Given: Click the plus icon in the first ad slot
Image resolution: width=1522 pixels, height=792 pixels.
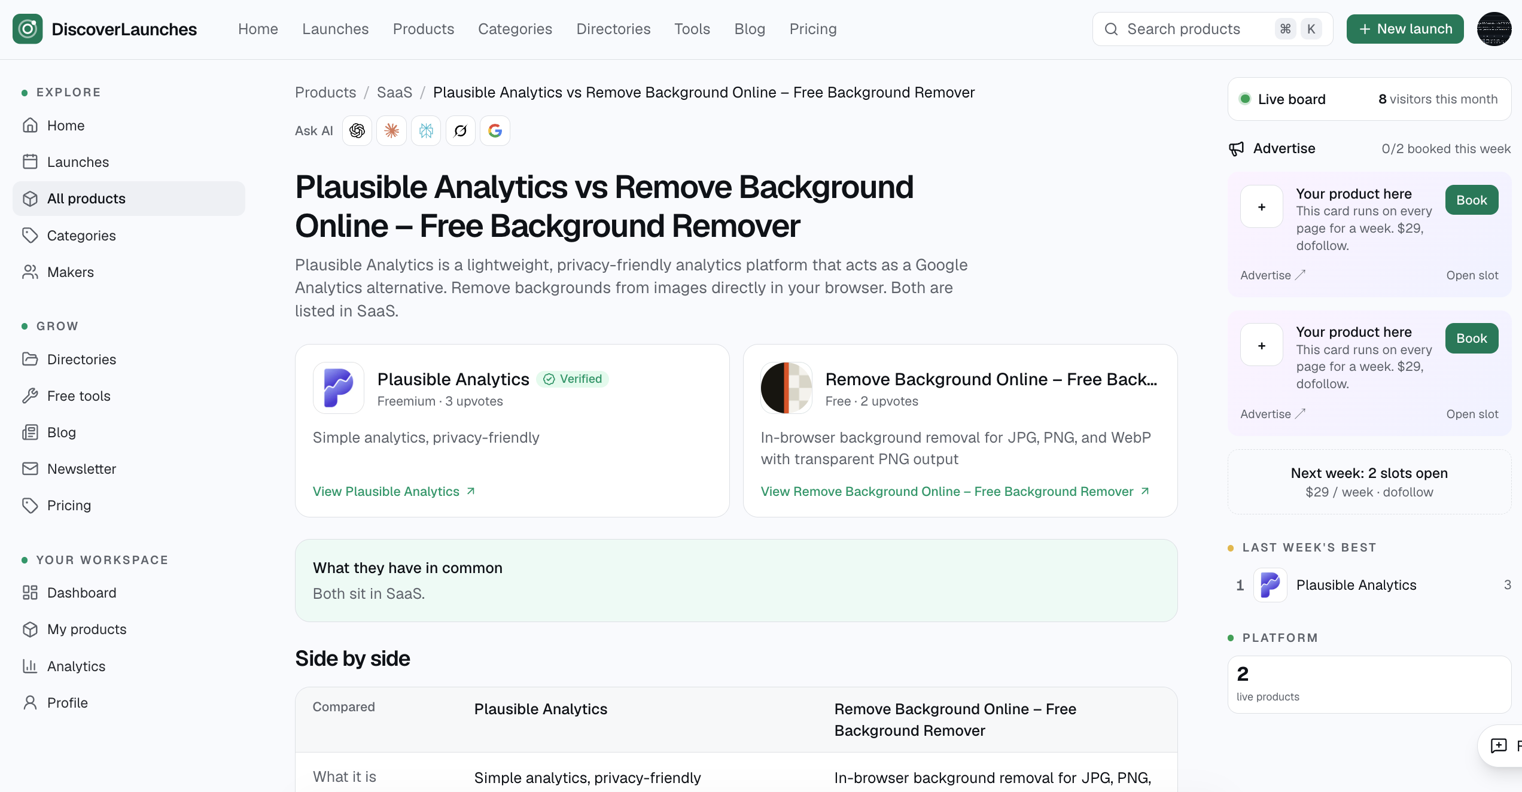Looking at the screenshot, I should point(1262,207).
